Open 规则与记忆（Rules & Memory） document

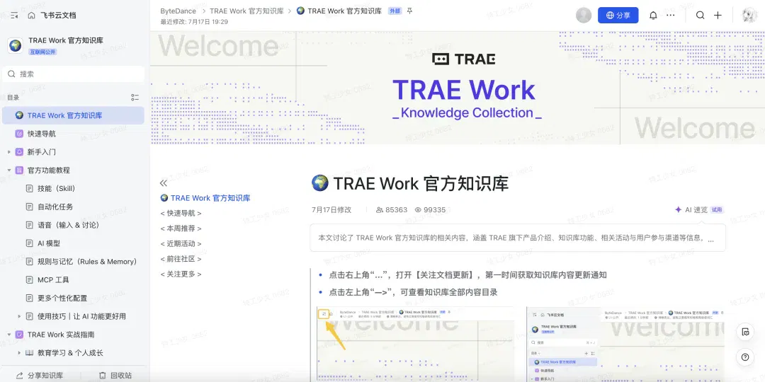point(87,262)
